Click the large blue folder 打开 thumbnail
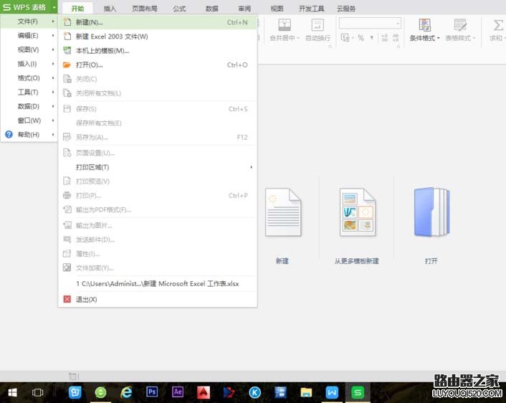506x403 pixels. pyautogui.click(x=431, y=213)
